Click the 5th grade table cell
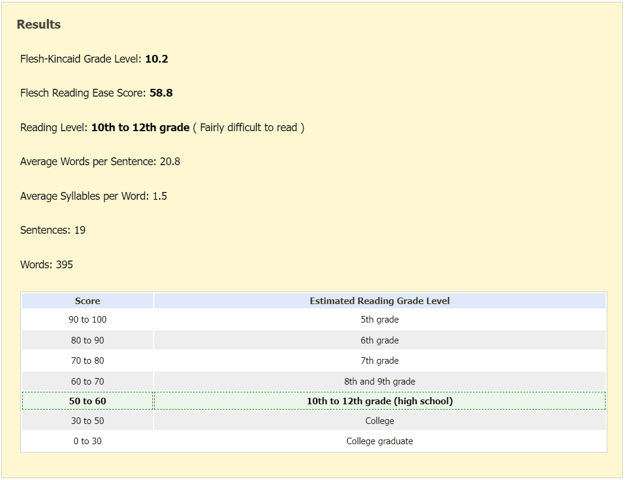627x480 pixels. tap(379, 320)
